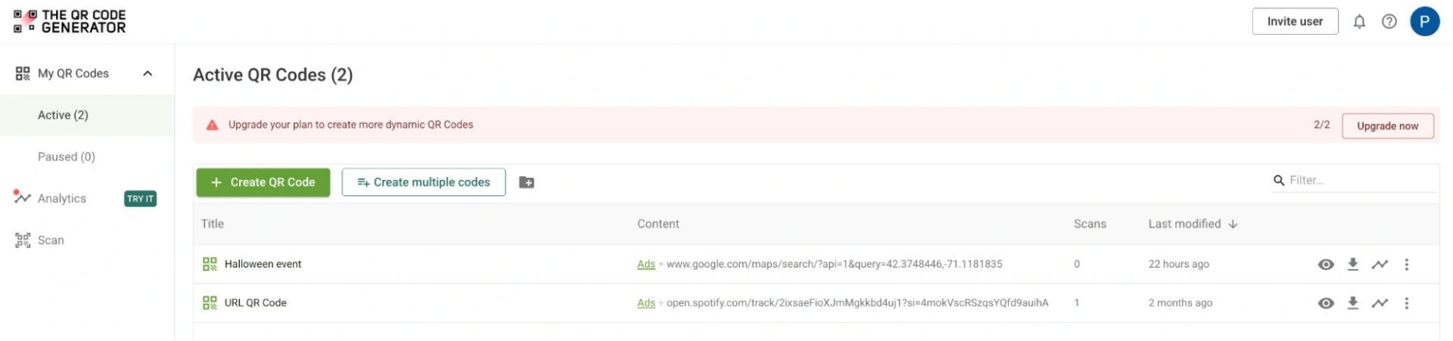
Task: Click Upgrade now button
Action: 1387,126
